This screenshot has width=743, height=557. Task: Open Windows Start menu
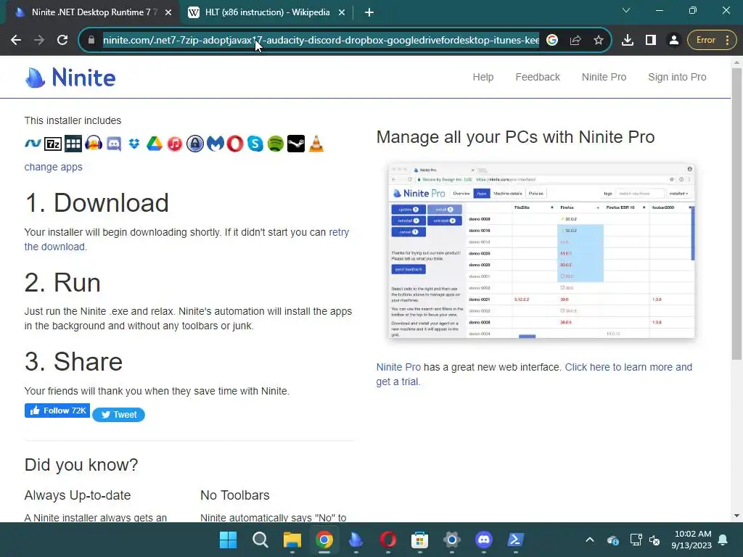pos(228,540)
